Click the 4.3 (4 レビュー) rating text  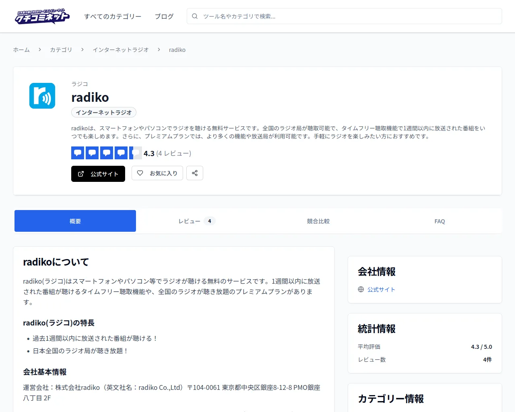click(x=167, y=153)
